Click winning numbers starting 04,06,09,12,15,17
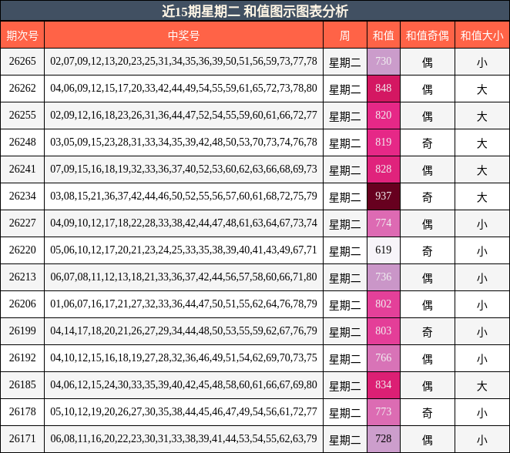Screen dimensions: 510x453 183,88
